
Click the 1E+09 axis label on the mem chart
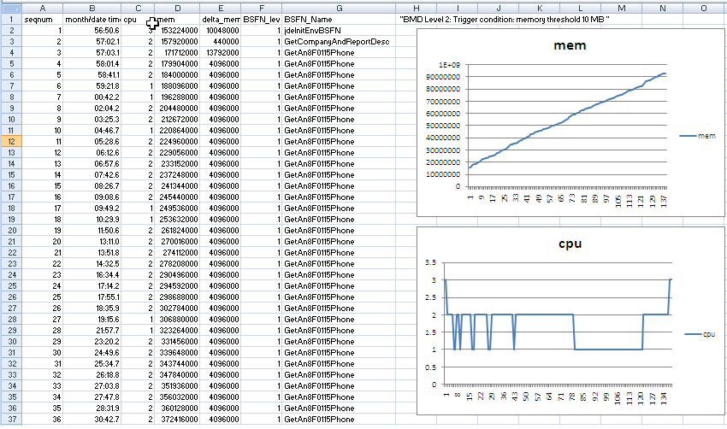click(x=451, y=64)
